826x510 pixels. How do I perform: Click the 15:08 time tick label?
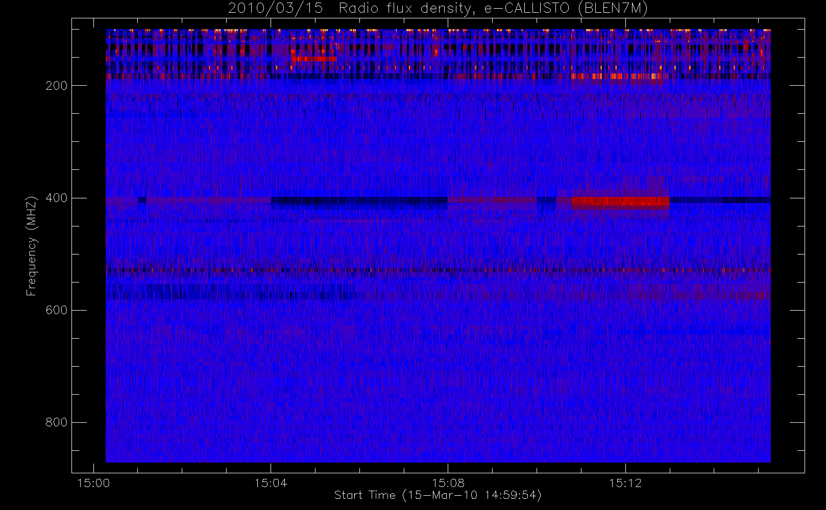[448, 483]
